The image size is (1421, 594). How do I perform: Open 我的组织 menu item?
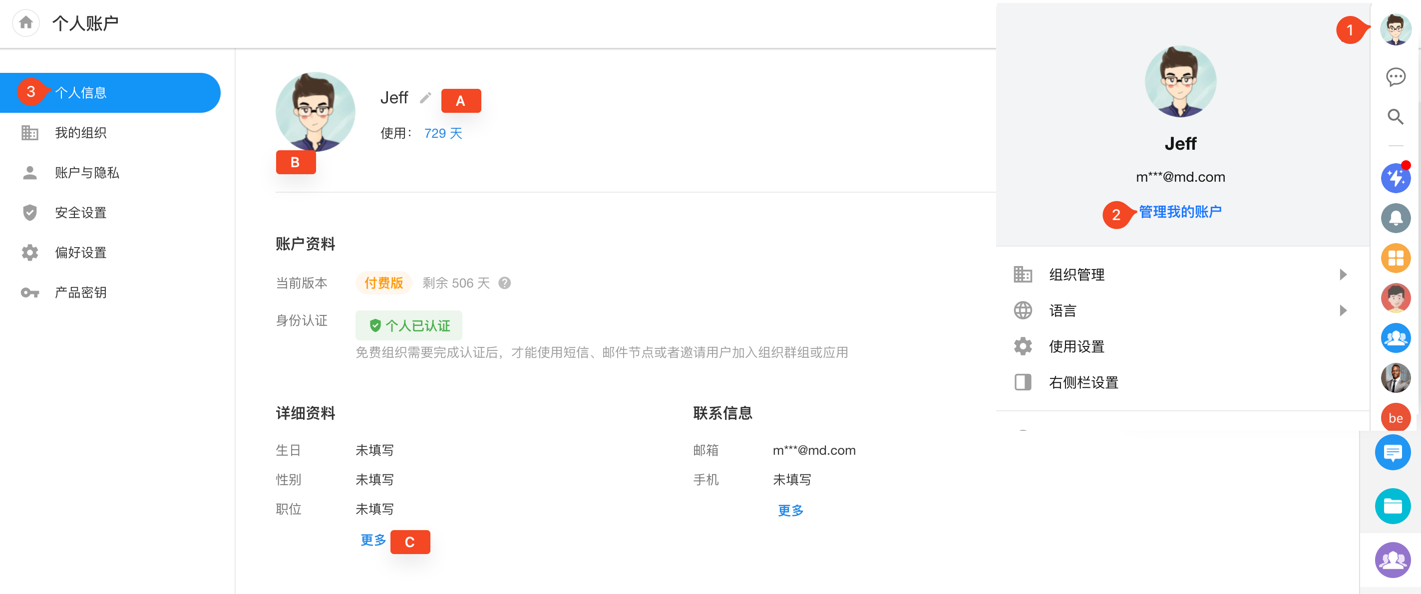click(x=110, y=132)
